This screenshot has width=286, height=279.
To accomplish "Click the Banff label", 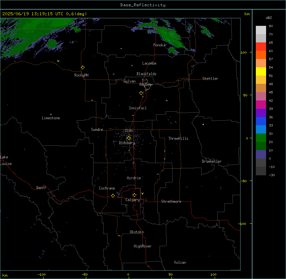I will tap(41, 188).
